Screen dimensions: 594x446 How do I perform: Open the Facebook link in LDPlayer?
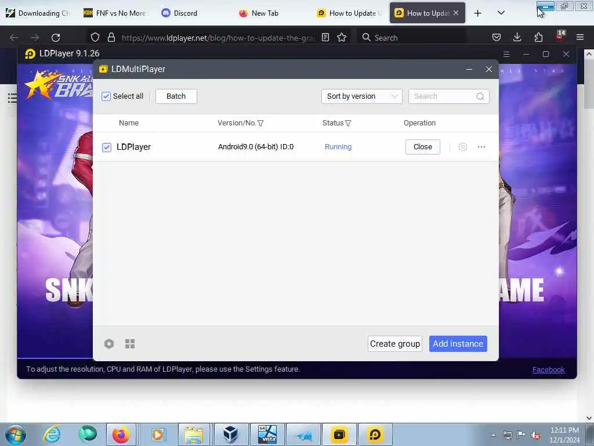click(x=549, y=370)
